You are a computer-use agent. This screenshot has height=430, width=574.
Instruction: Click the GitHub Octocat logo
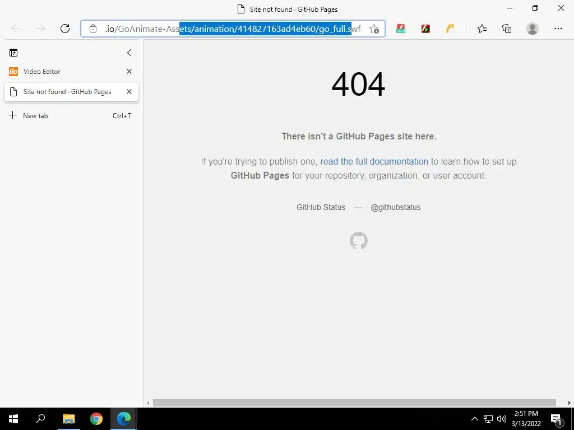(359, 241)
